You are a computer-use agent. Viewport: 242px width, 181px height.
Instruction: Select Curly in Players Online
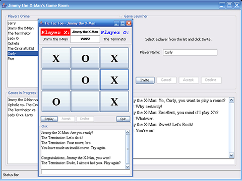(x=23, y=53)
